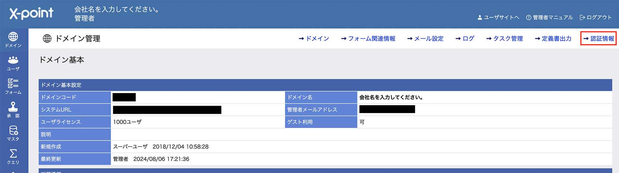Click ログアウト to sign out
Screen dimensions: 619x173
[595, 17]
